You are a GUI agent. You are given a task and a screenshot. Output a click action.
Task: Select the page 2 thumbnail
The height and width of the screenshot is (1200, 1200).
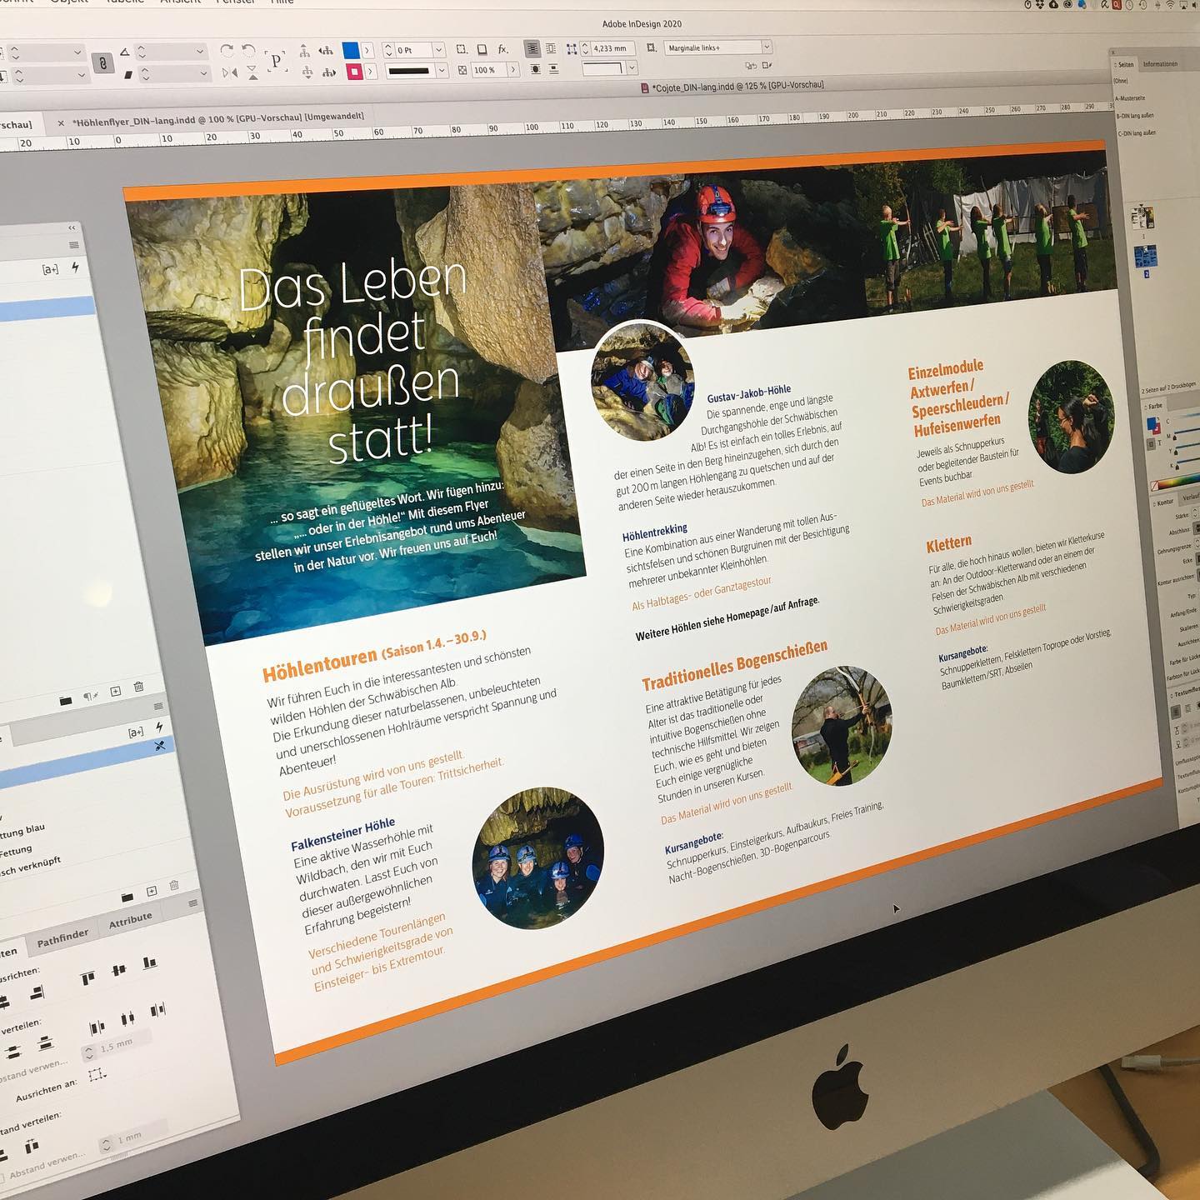click(x=1144, y=257)
